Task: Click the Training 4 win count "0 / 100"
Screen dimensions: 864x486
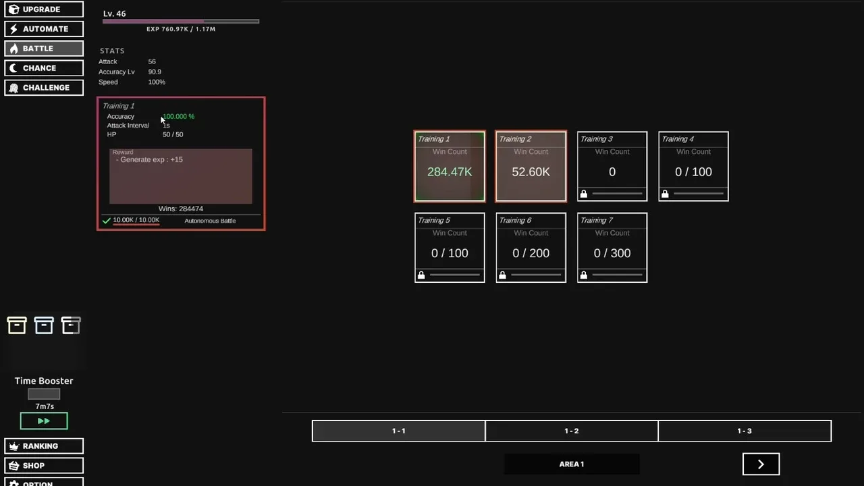Action: coord(693,172)
